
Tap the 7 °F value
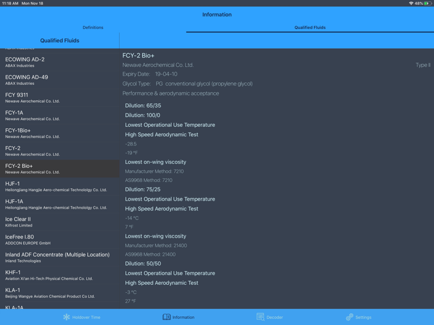pos(129,227)
